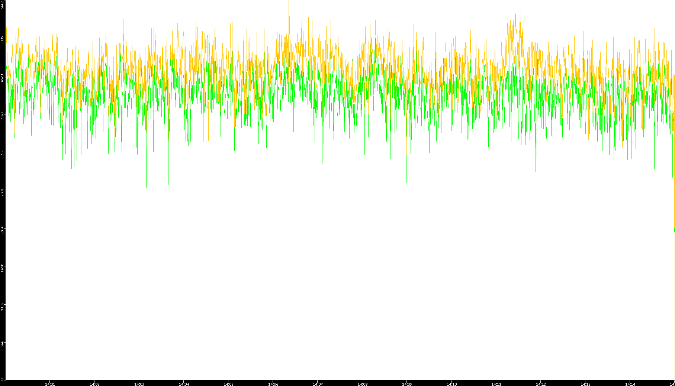This screenshot has height=386, width=675.
Task: Click the 14:05 time axis label
Action: tap(228, 384)
